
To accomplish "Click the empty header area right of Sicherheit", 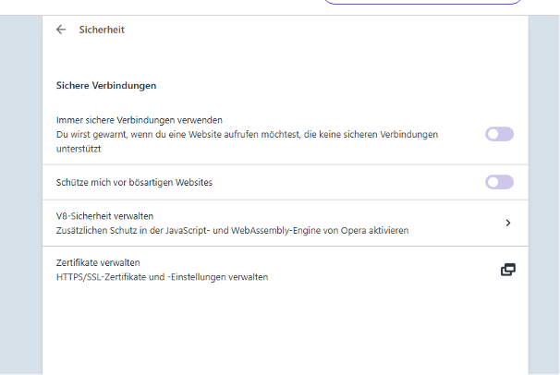I will [323, 30].
